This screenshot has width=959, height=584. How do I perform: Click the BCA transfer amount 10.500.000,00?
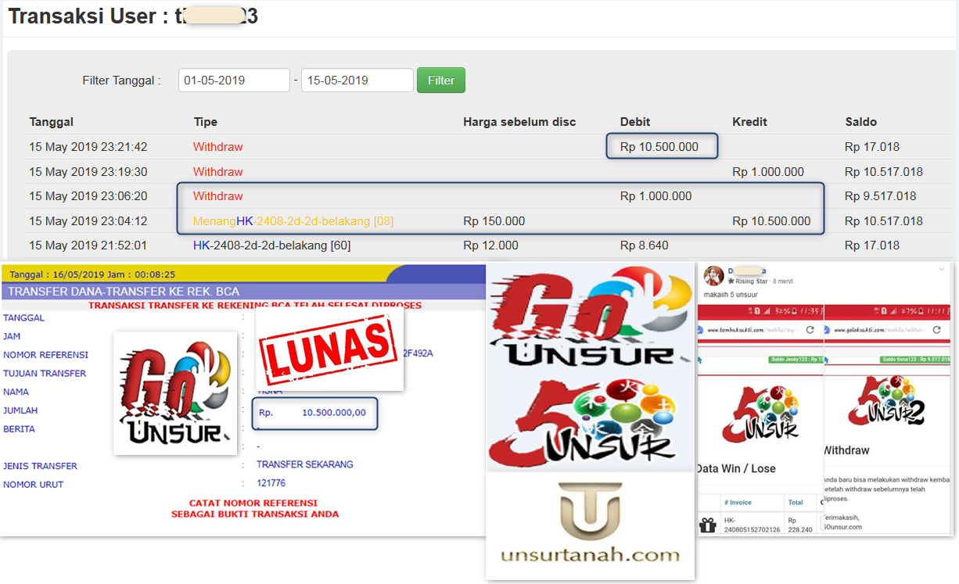(x=334, y=413)
